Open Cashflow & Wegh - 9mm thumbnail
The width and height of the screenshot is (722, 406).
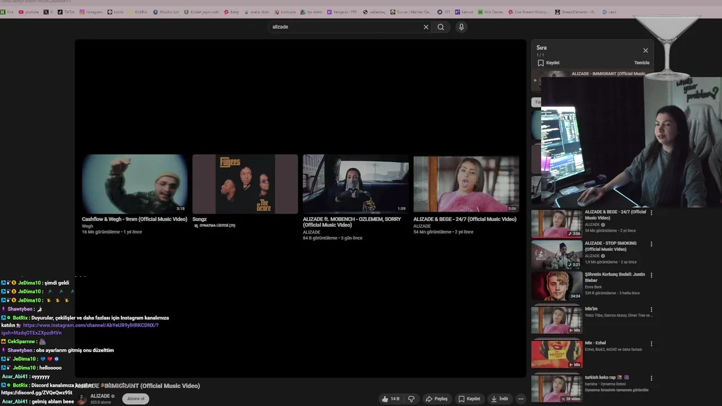134,184
